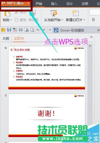
Task: Click the font name input box
Action: pyautogui.click(x=95, y=12)
